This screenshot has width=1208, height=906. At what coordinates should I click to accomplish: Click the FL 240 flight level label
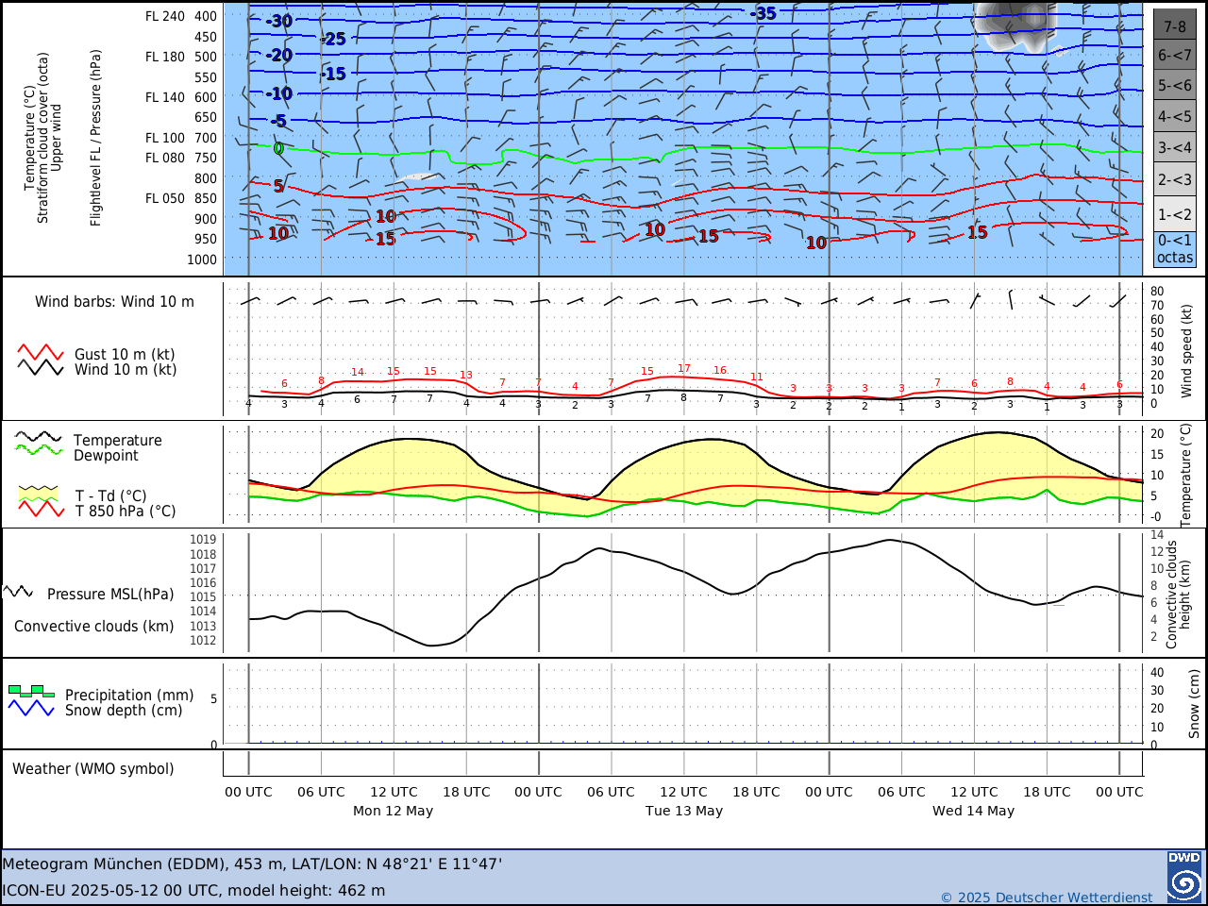(x=165, y=16)
